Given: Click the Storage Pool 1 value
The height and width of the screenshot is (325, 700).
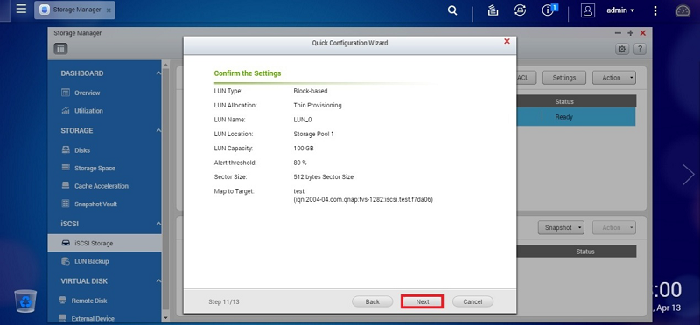Looking at the screenshot, I should 313,134.
